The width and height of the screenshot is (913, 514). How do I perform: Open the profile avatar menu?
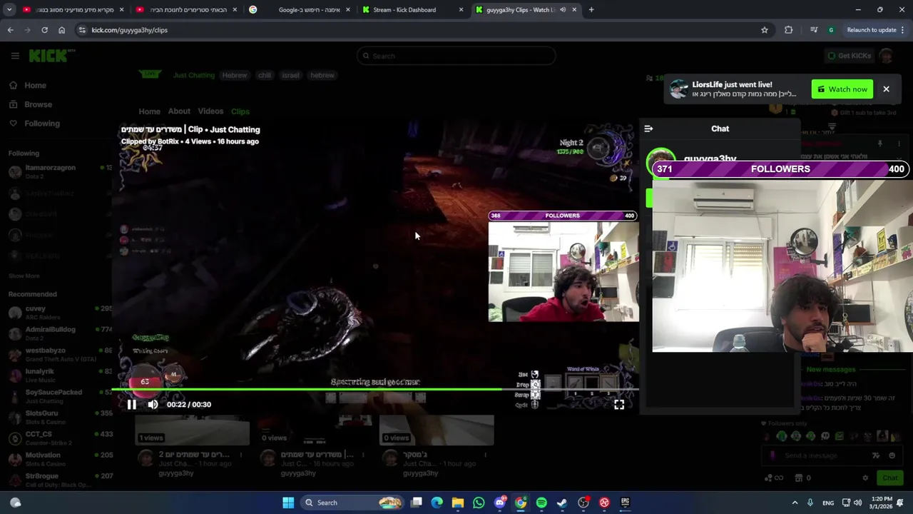[x=887, y=56]
